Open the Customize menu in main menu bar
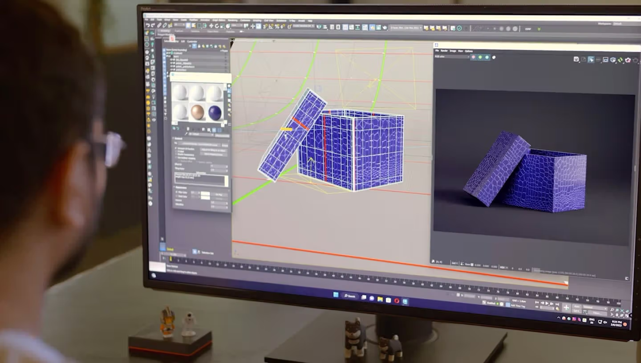 (x=245, y=20)
